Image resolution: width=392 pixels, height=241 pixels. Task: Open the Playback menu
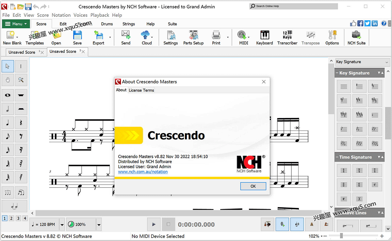(x=100, y=15)
